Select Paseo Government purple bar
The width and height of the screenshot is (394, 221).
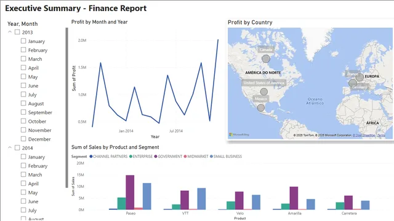coord(130,192)
